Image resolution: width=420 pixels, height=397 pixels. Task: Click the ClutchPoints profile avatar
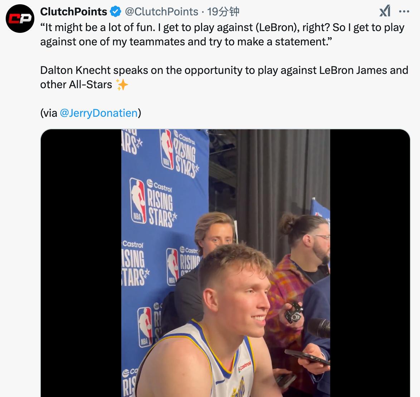(x=20, y=19)
